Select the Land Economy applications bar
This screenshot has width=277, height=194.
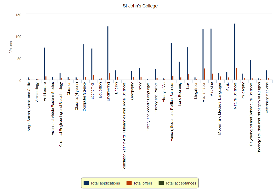(179, 71)
